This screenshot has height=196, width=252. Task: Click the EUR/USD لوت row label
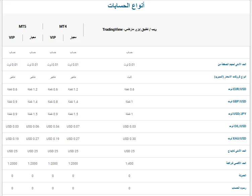(237, 89)
